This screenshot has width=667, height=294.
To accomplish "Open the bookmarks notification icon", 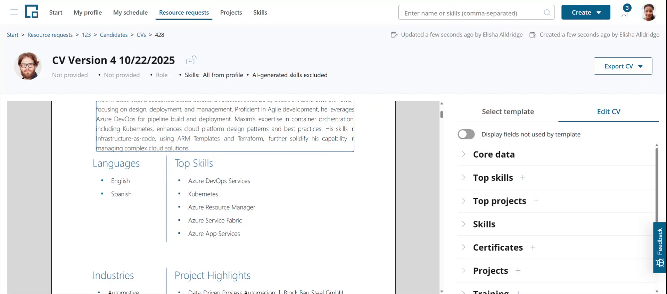I will (x=624, y=12).
